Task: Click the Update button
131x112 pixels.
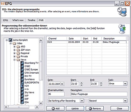Action: pos(75,109)
